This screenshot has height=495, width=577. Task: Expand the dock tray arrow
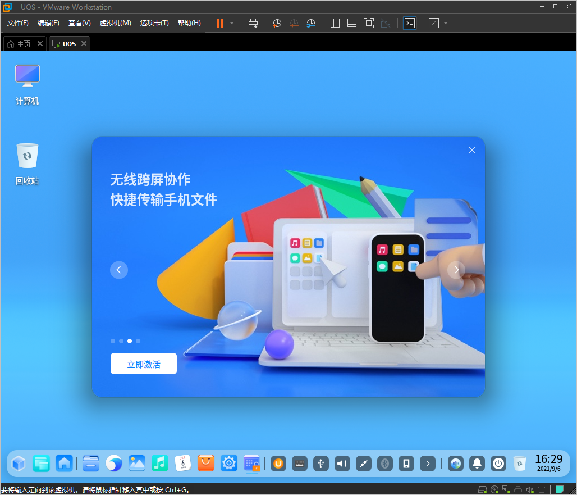[x=428, y=464]
